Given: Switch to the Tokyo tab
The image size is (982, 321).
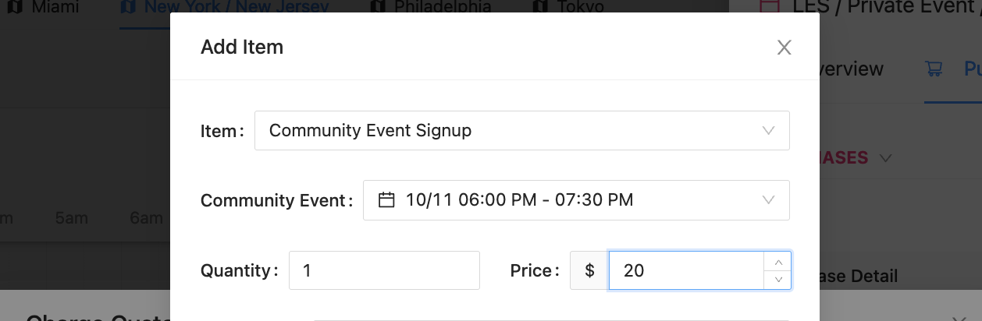Looking at the screenshot, I should click(x=579, y=7).
